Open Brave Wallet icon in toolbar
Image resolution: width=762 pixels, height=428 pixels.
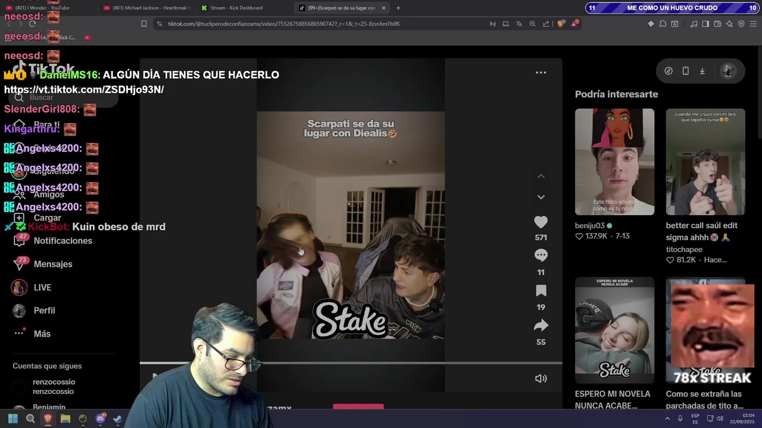(x=717, y=24)
